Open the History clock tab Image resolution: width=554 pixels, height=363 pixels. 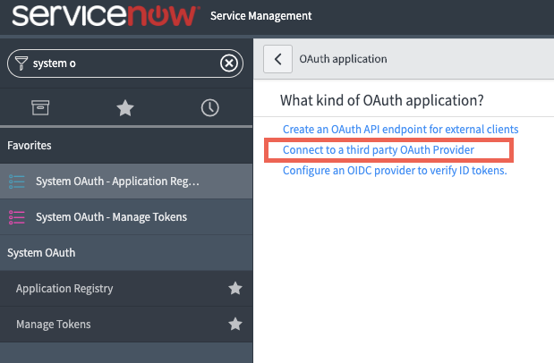click(209, 107)
